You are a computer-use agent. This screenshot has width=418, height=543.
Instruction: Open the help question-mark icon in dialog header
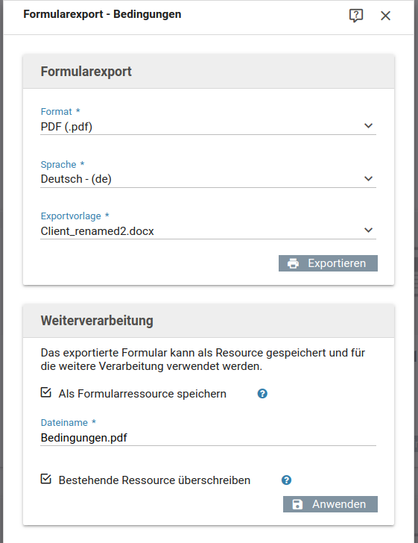coord(355,16)
